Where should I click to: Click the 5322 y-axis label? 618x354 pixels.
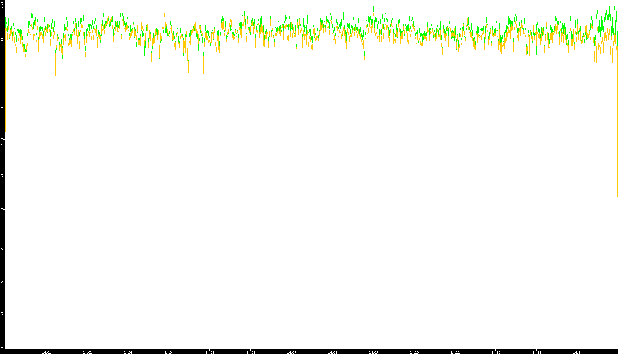click(x=2, y=107)
